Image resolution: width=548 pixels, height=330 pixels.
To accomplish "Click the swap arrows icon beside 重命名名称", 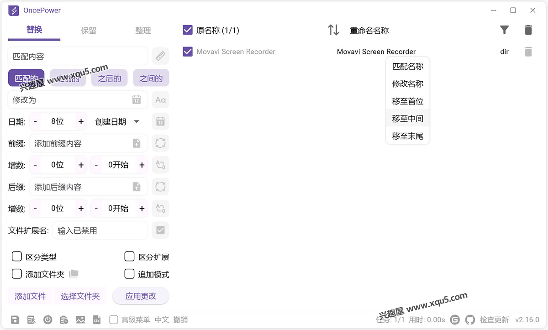I will [x=333, y=30].
